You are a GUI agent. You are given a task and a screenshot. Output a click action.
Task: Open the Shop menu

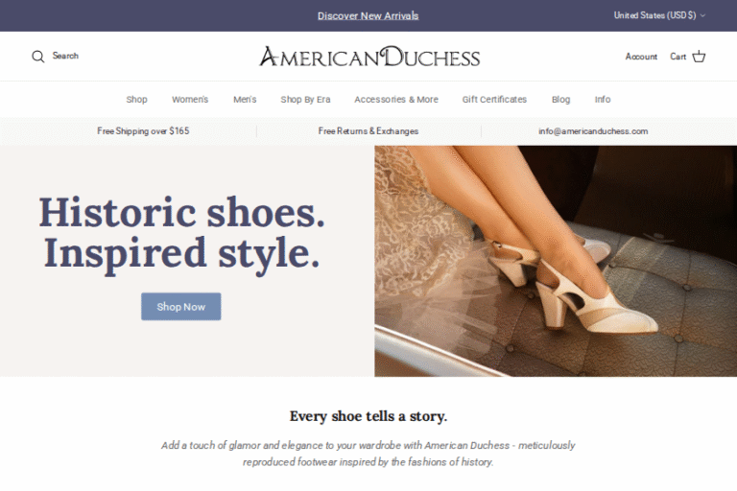pyautogui.click(x=137, y=100)
